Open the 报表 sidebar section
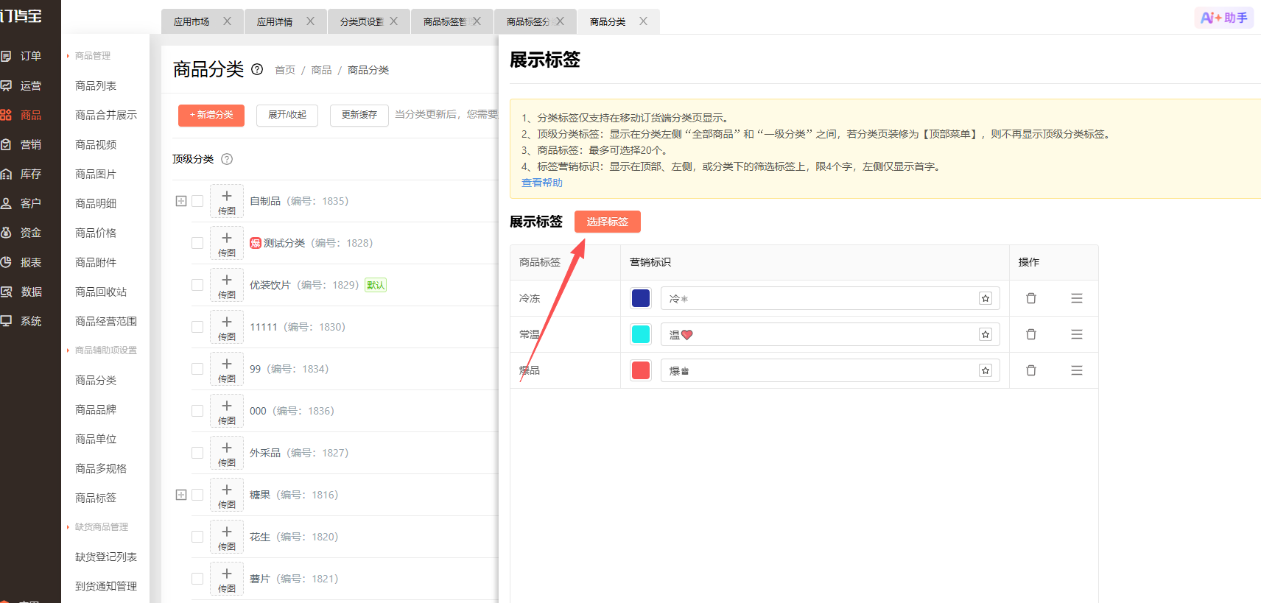Screen dimensions: 1261x603 (22, 262)
